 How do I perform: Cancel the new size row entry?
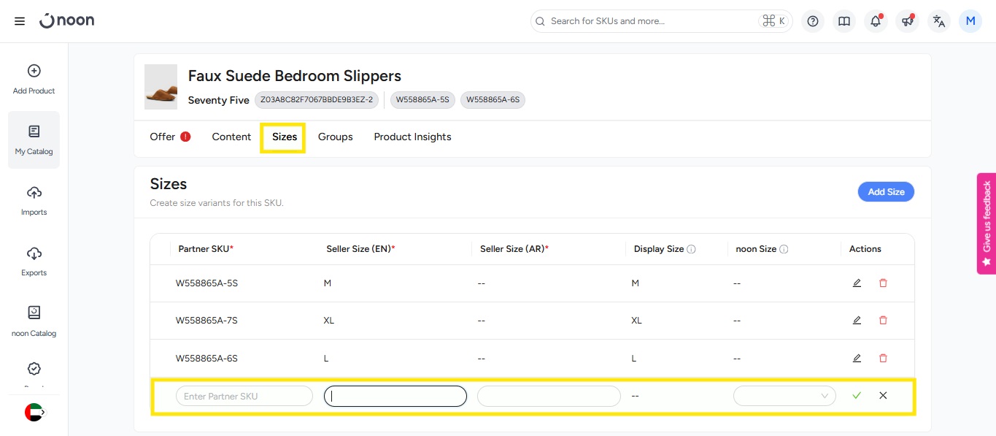(x=883, y=396)
